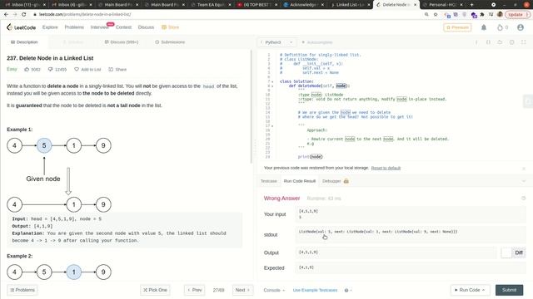
Task: Bookmark this page with star icon
Action: pos(436,15)
